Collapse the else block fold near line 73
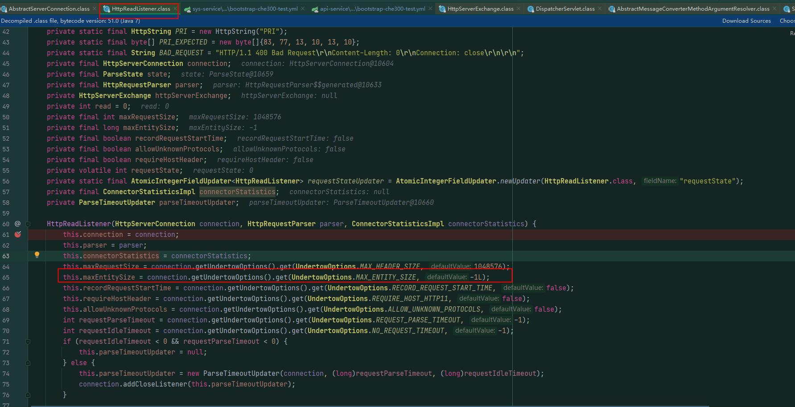795x407 pixels. coord(28,362)
